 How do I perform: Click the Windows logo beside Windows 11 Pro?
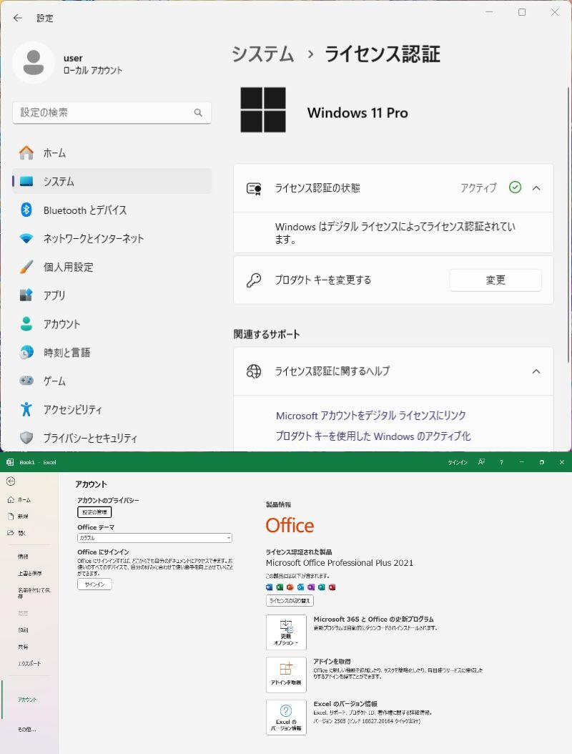(263, 109)
